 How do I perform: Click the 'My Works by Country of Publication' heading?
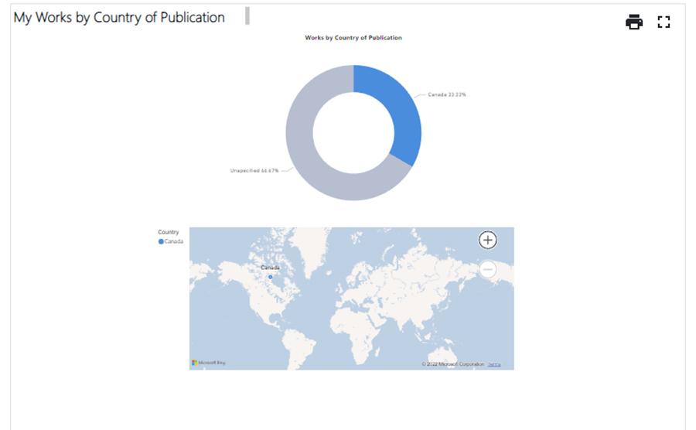point(119,17)
